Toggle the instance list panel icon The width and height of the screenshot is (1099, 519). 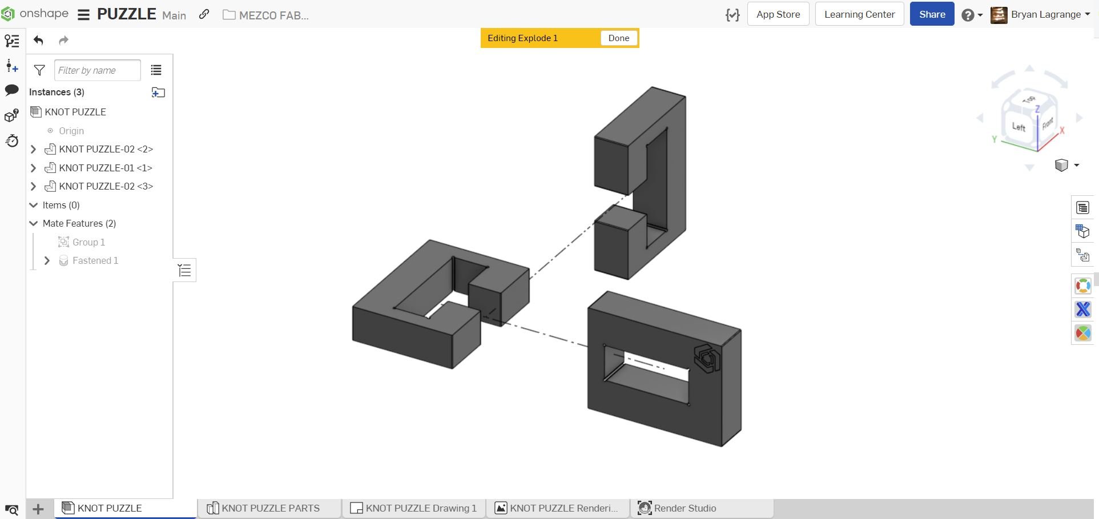click(x=12, y=41)
